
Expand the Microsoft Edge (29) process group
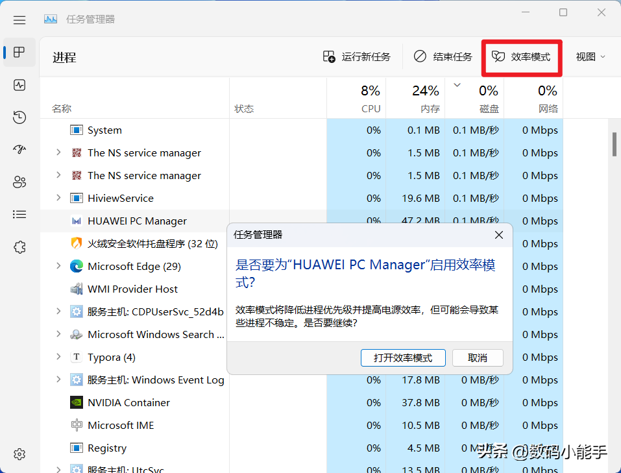pos(58,266)
